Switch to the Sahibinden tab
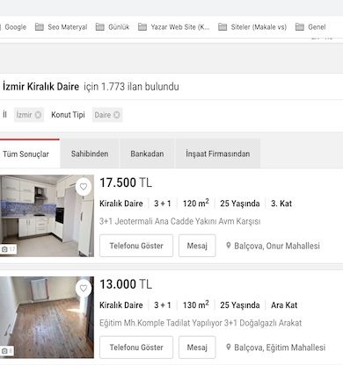Image resolution: width=343 pixels, height=365 pixels. coord(90,154)
